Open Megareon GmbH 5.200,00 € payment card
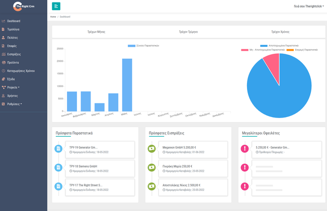The image size is (327, 211). coord(193,150)
